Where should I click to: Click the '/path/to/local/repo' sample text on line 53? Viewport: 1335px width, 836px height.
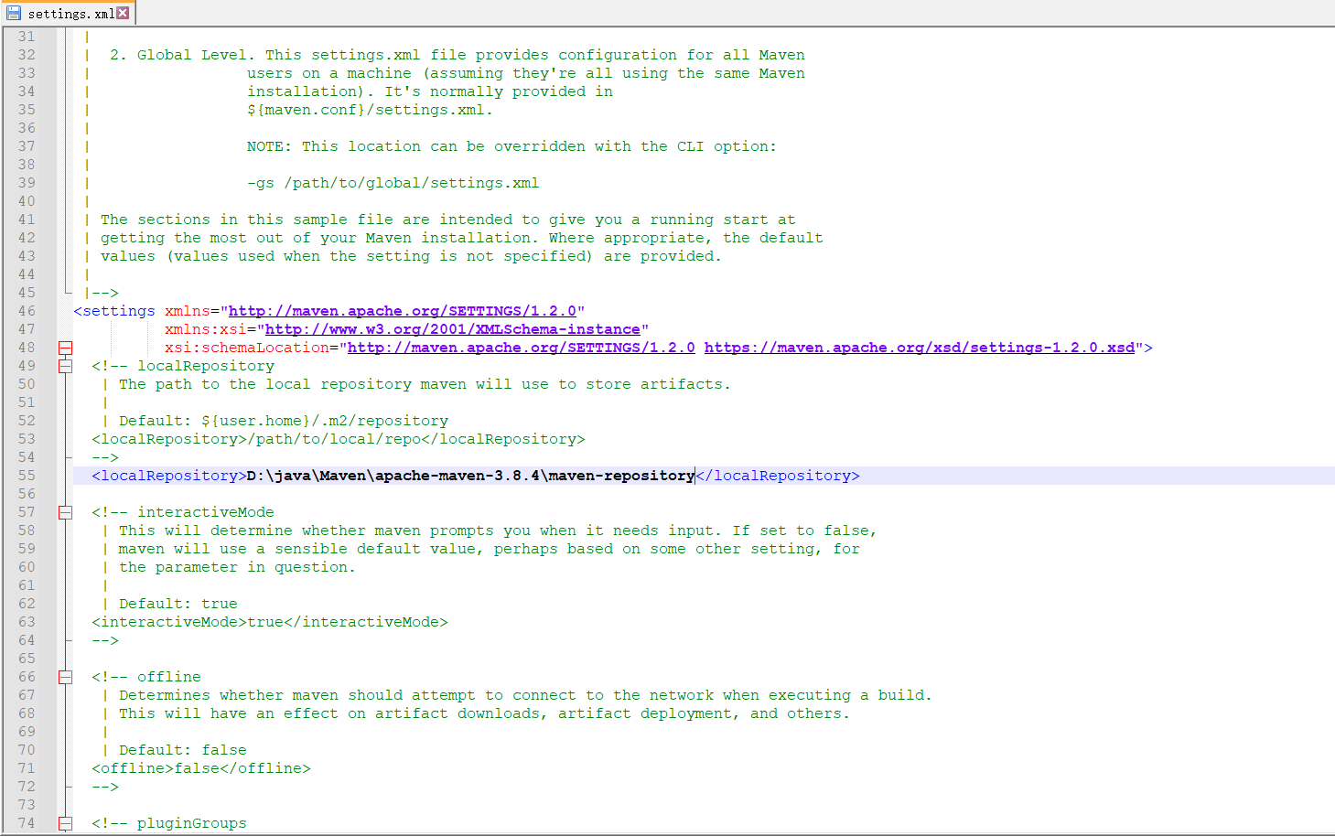coord(334,439)
